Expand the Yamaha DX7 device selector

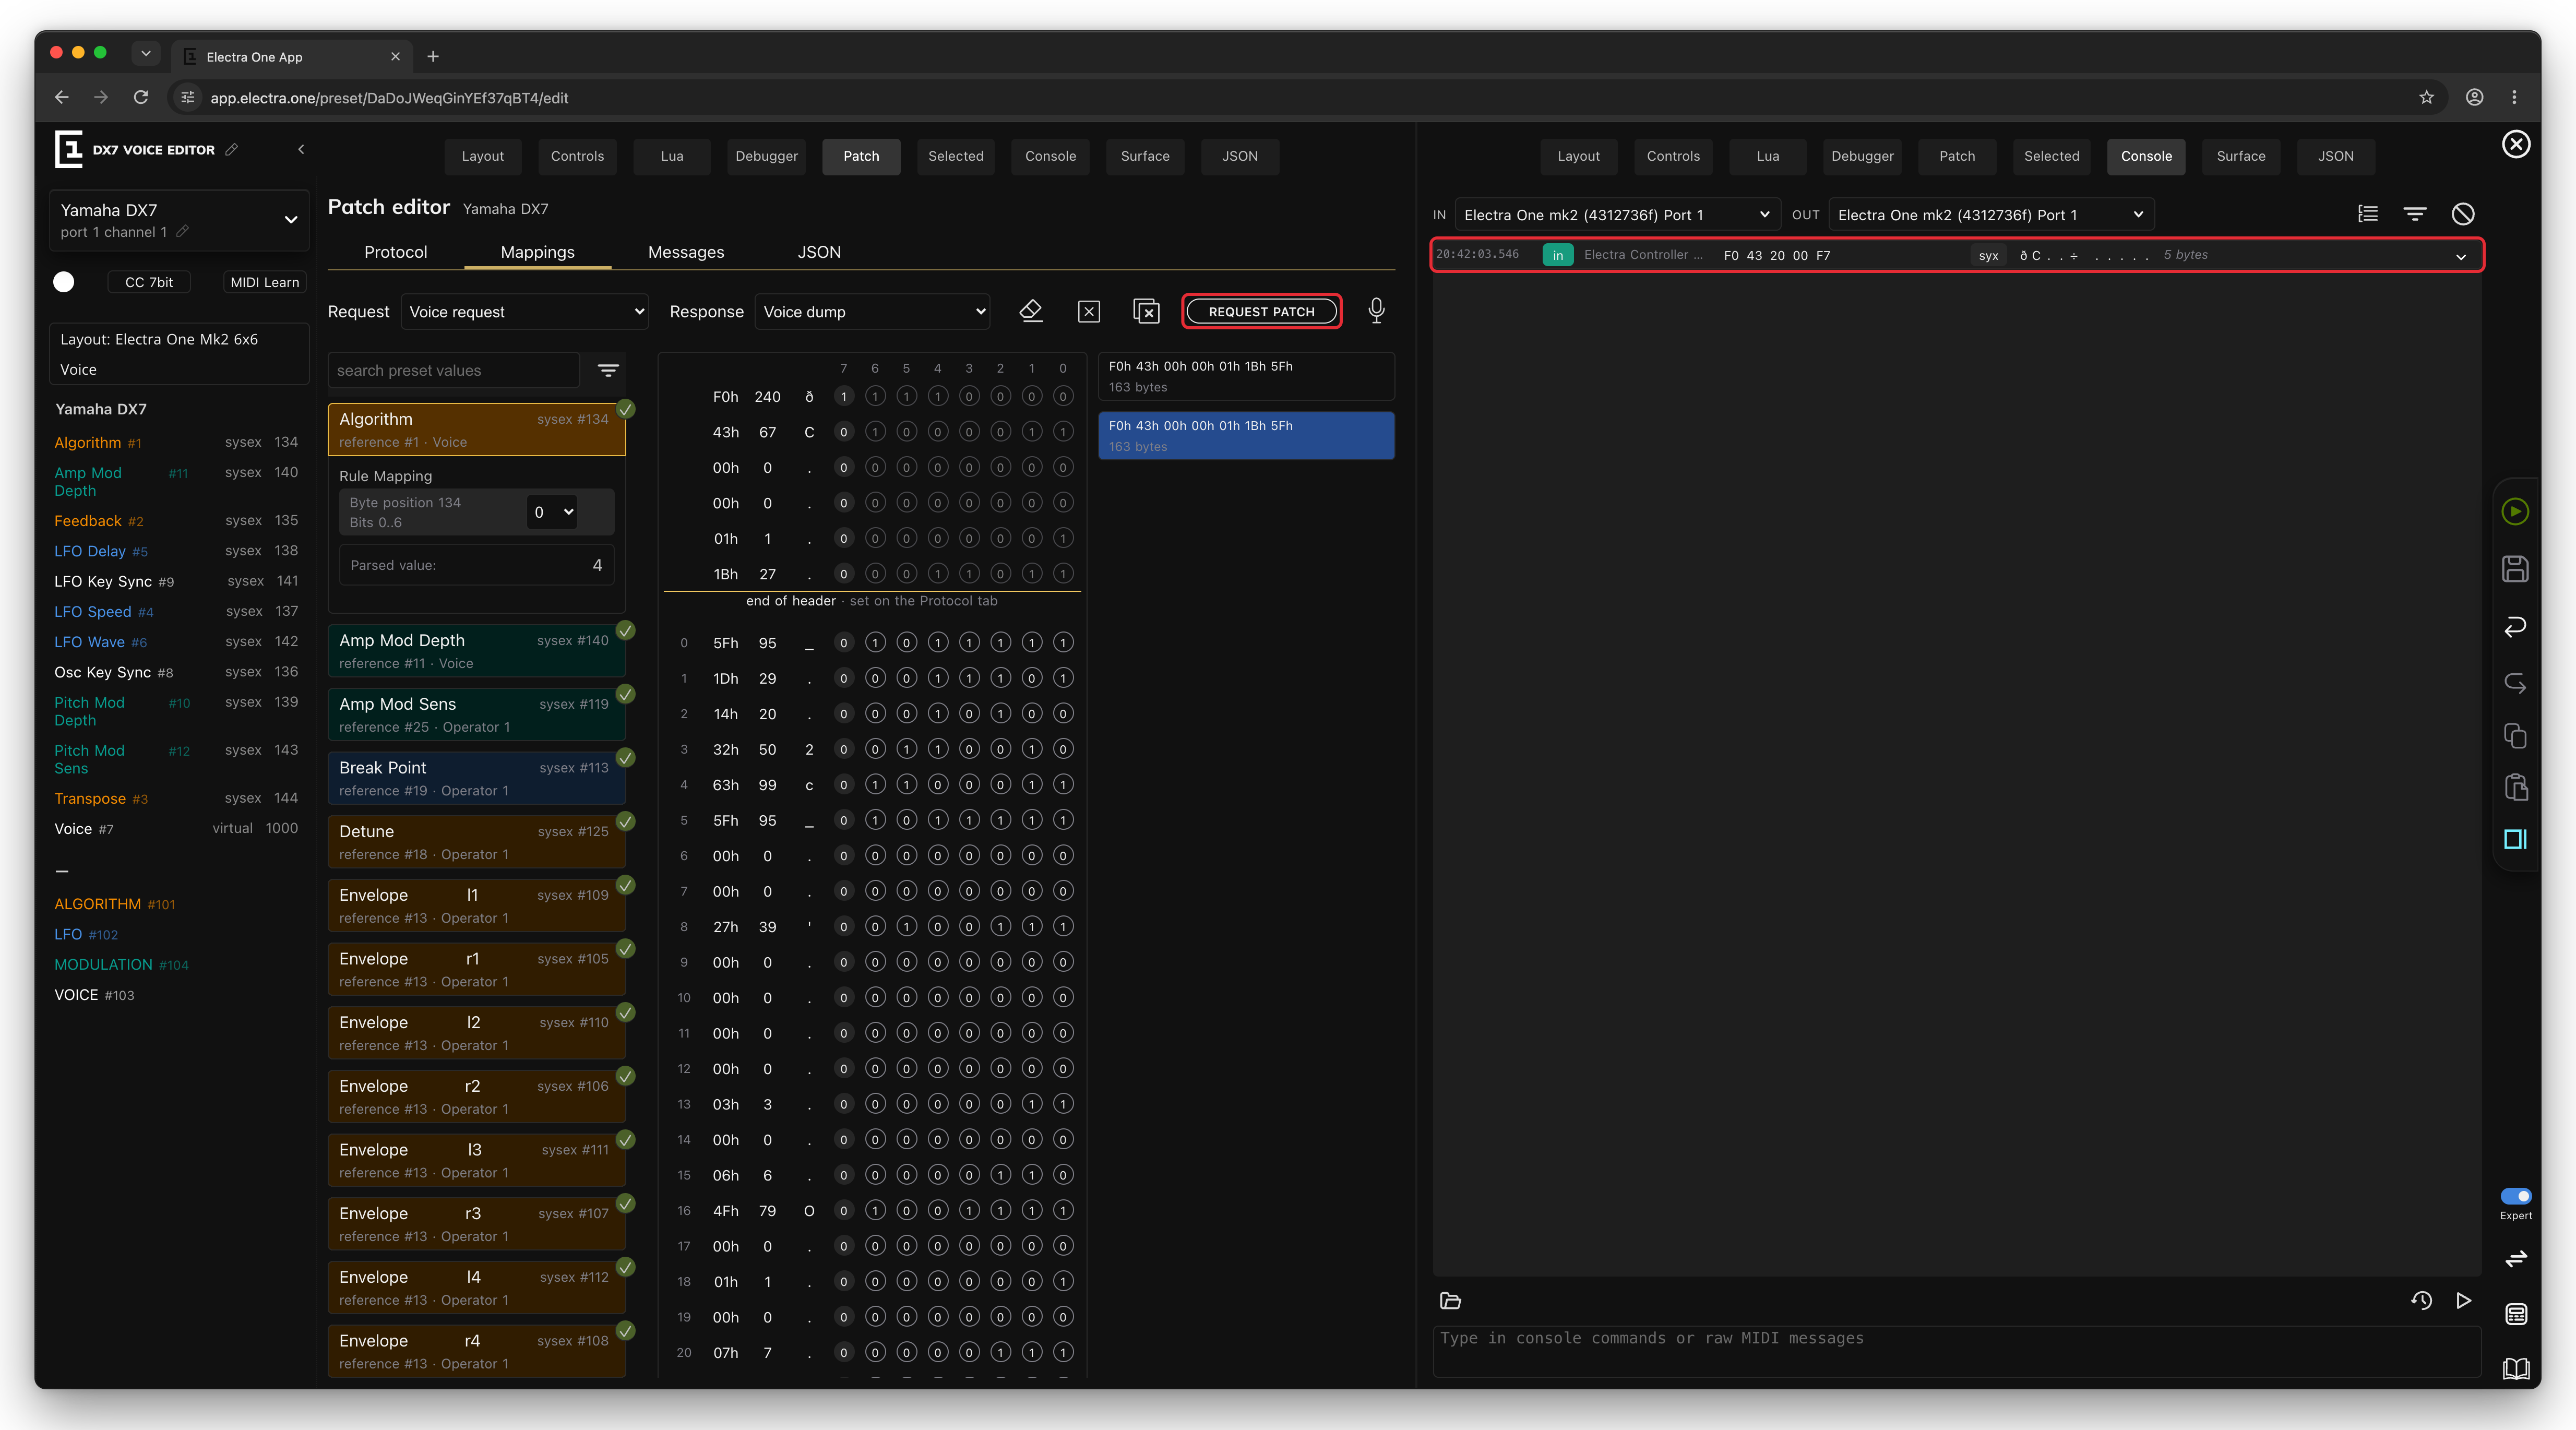click(179, 220)
